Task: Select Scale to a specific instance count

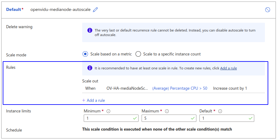Action: (x=138, y=54)
